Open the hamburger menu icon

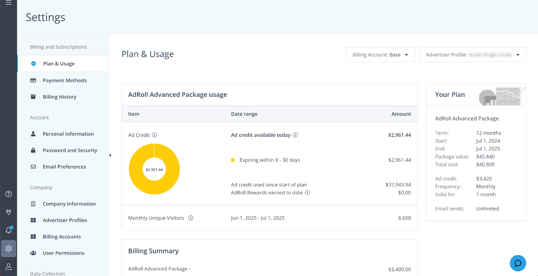tap(9, 3)
